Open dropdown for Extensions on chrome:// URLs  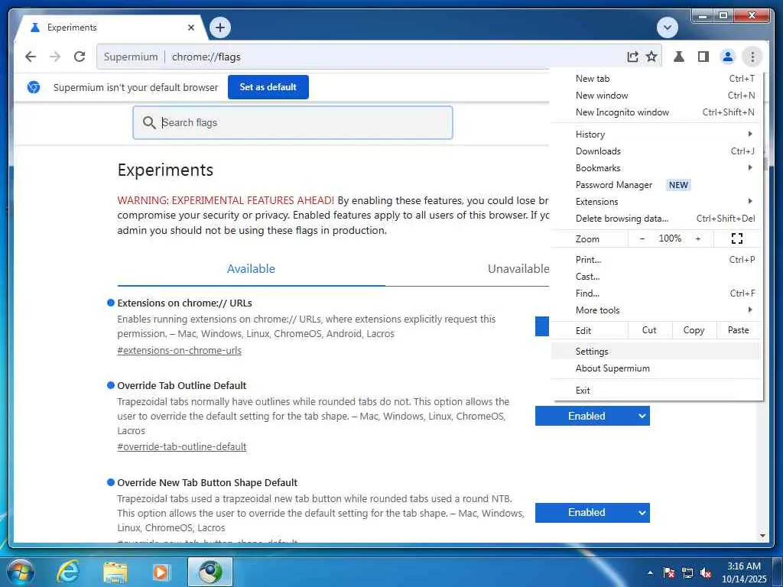(542, 326)
